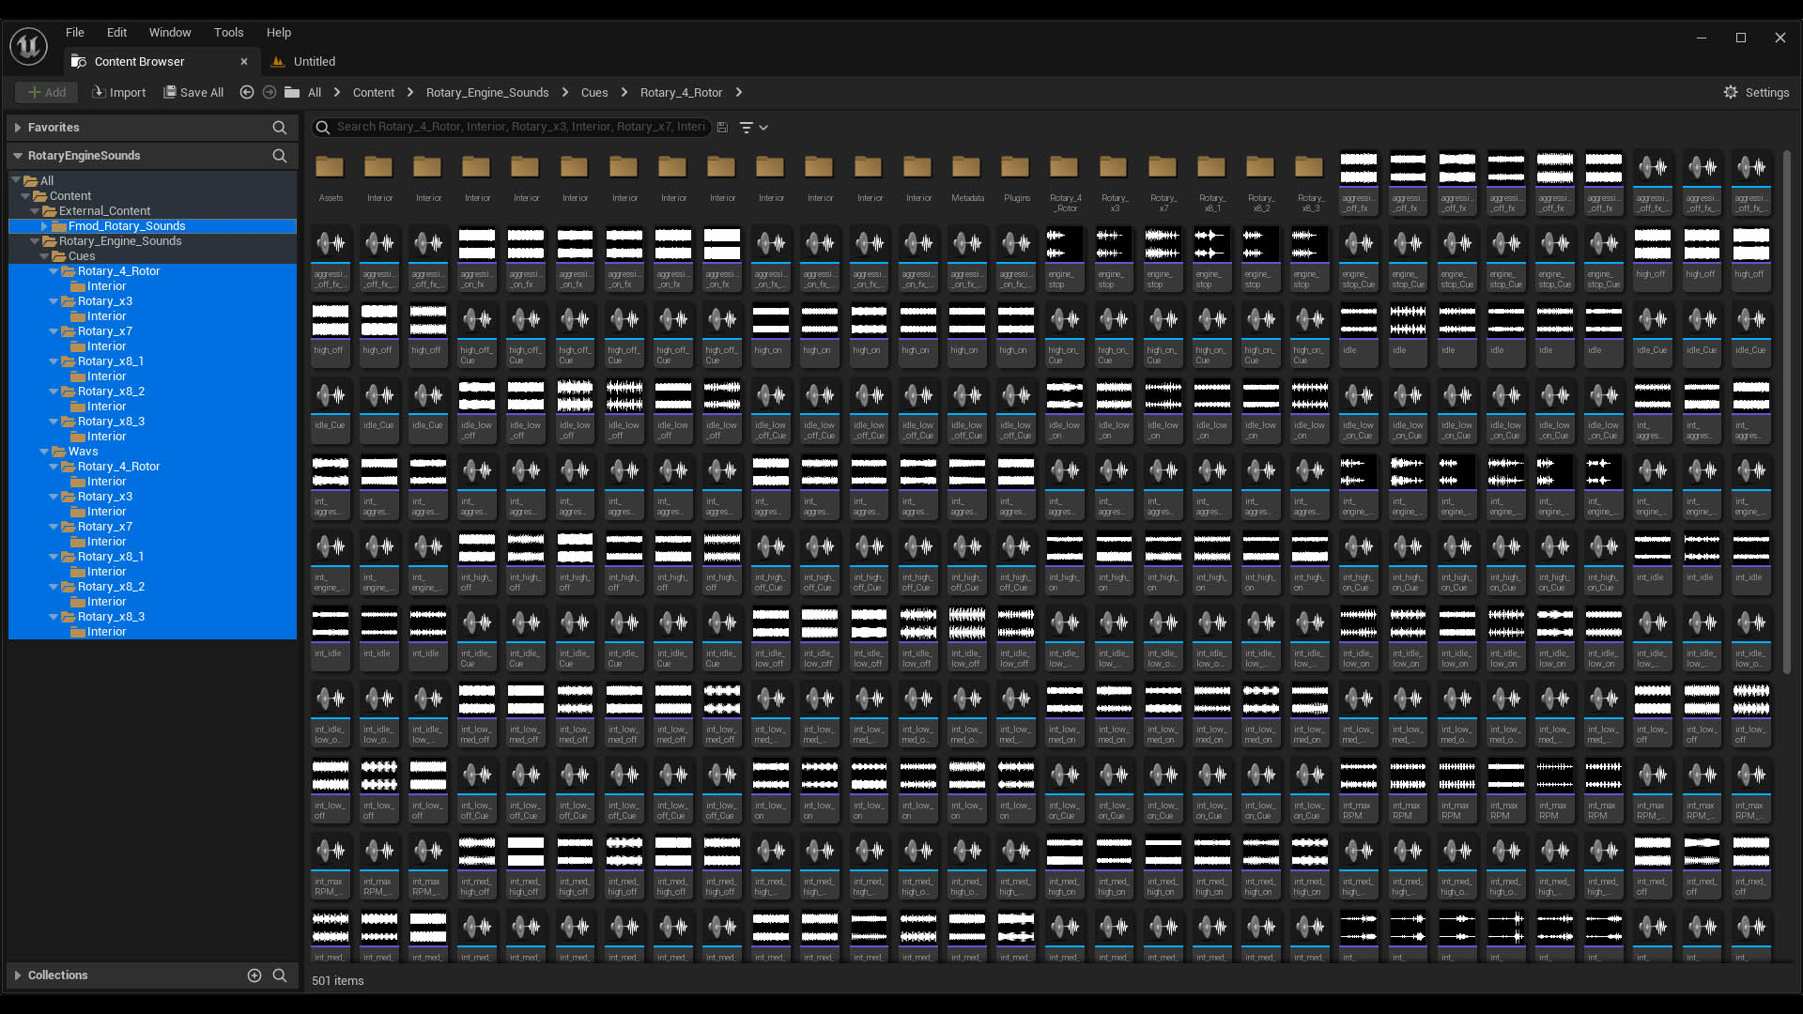Viewport: 1803px width, 1014px height.
Task: Add a new collection
Action: [x=254, y=975]
